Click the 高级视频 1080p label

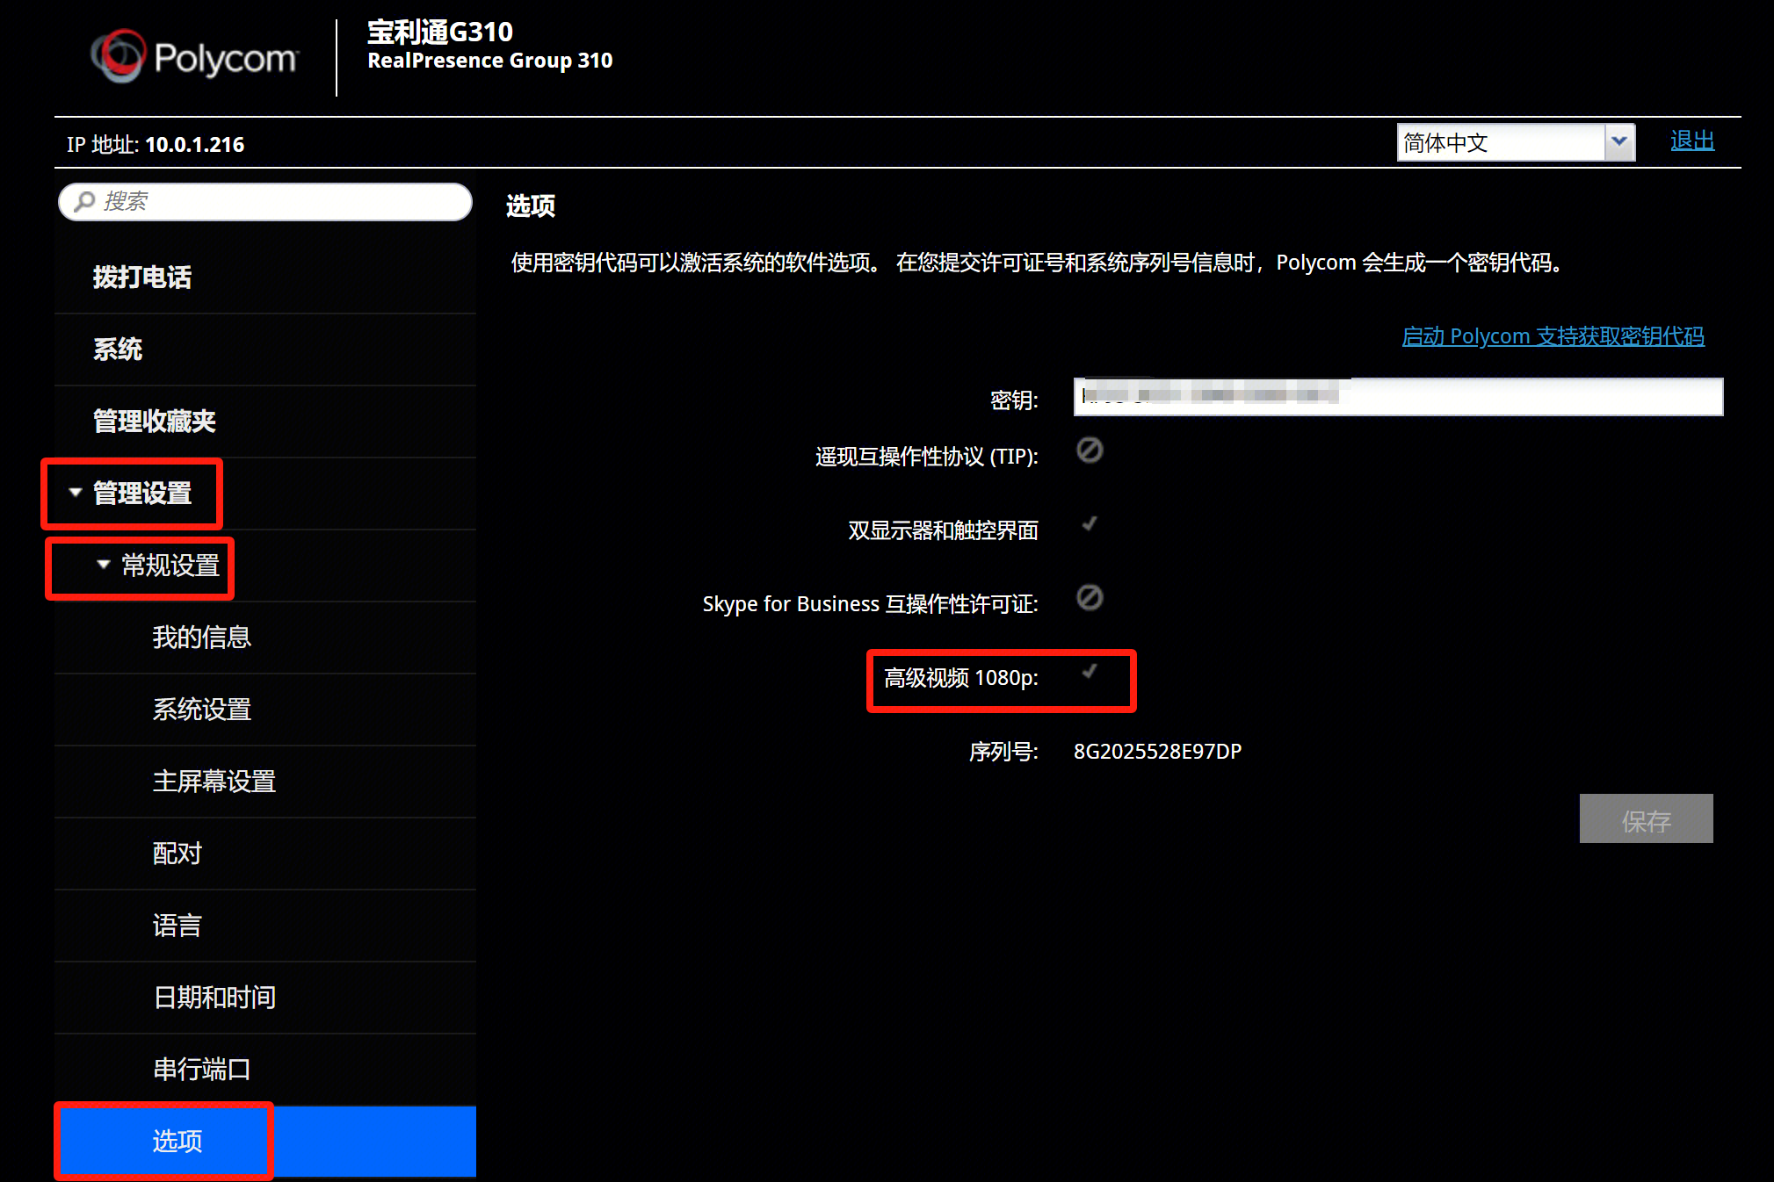tap(960, 678)
